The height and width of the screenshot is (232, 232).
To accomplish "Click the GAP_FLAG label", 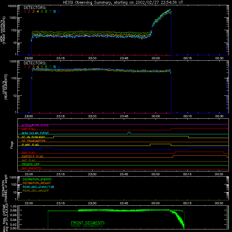I will point(29,129).
